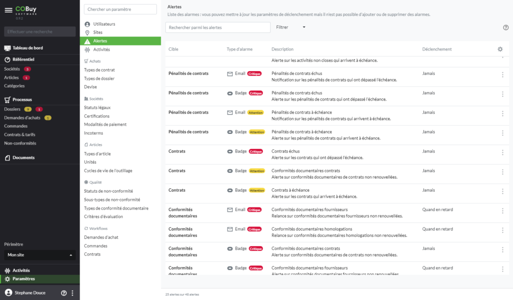Screen dimensions: 513x300
Task: Click the Chercher un paramètre search box
Action: pos(120,9)
